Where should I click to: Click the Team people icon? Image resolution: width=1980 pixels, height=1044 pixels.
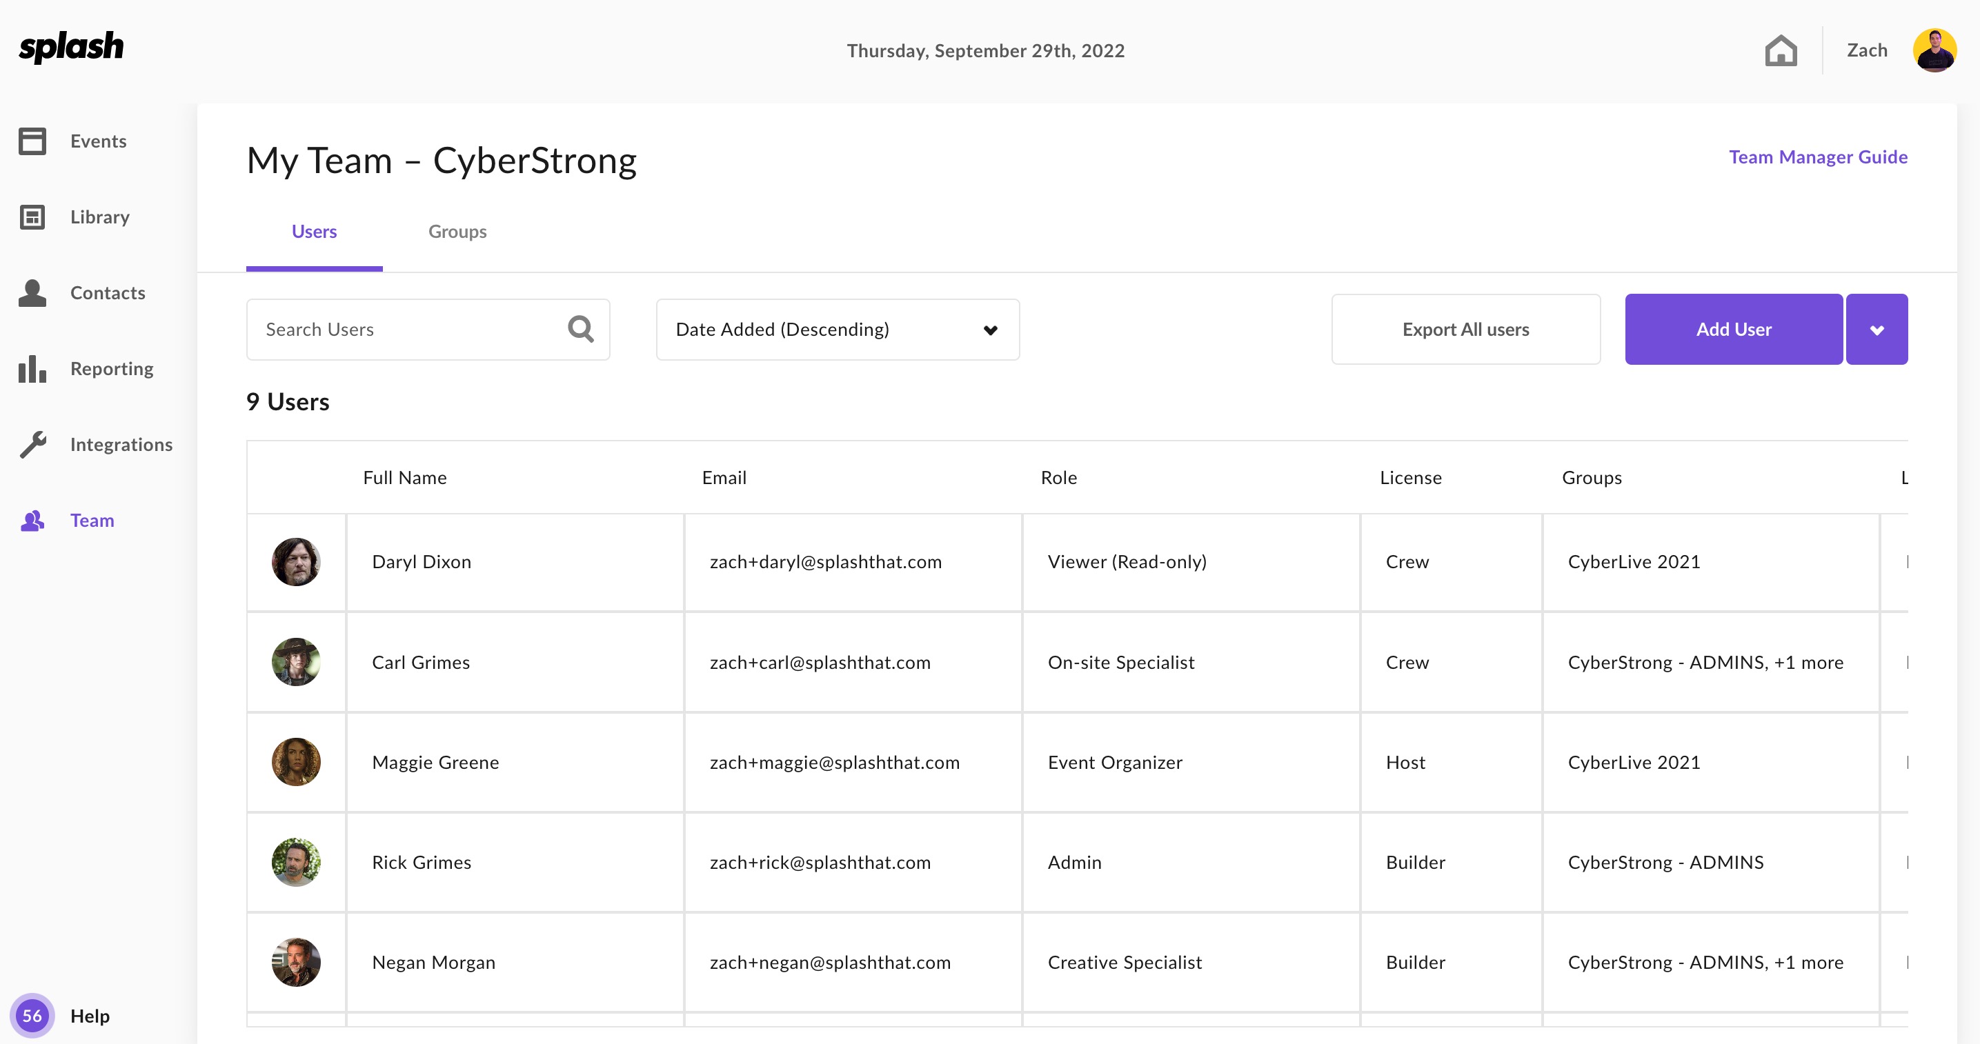[32, 521]
